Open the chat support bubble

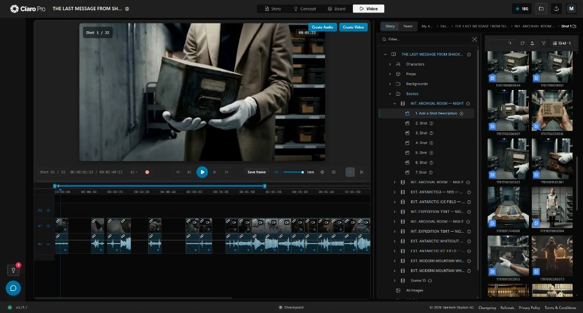(13, 288)
